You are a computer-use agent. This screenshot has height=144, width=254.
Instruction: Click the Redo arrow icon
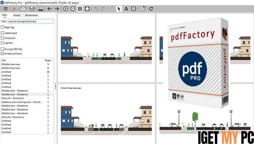pyautogui.click(x=103, y=9)
